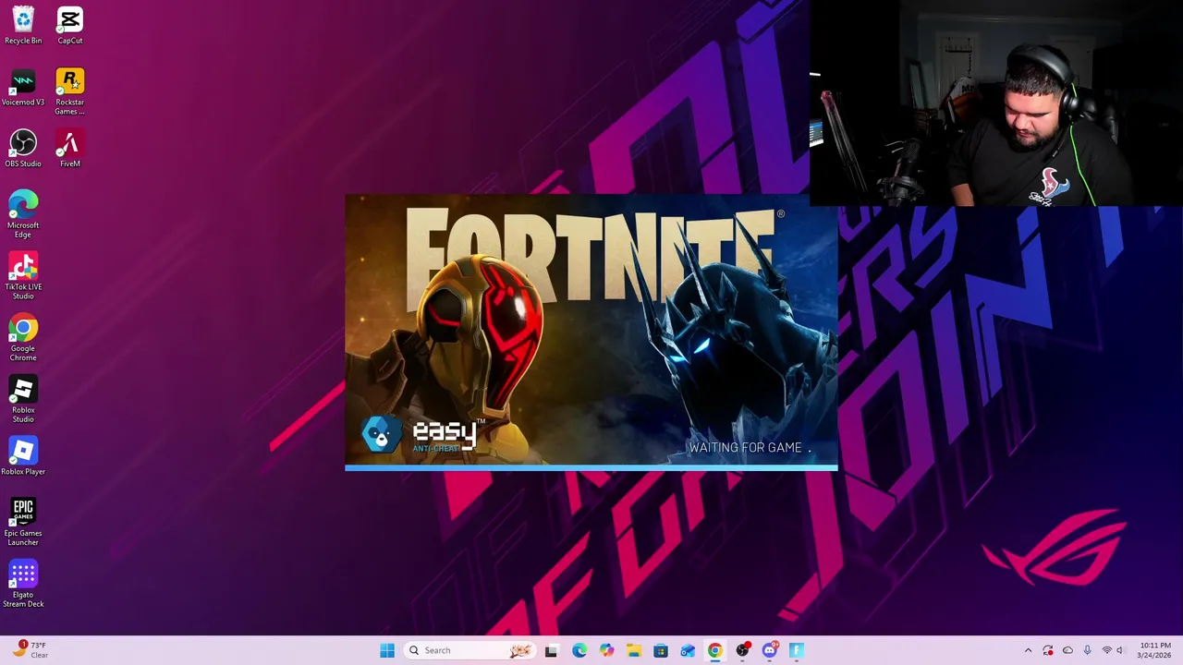Switch to Discord in the taskbar
The width and height of the screenshot is (1183, 665).
click(769, 650)
